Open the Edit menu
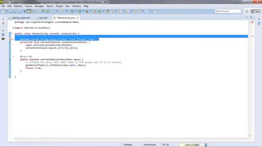Viewport: 262px width, 147px height. pyautogui.click(x=9, y=6)
